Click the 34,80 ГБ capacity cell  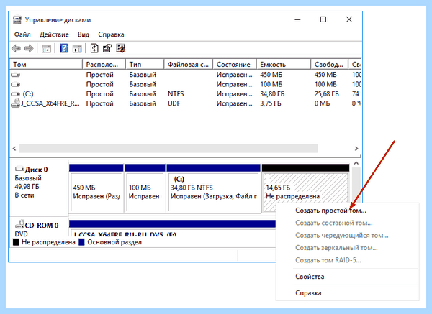point(272,94)
